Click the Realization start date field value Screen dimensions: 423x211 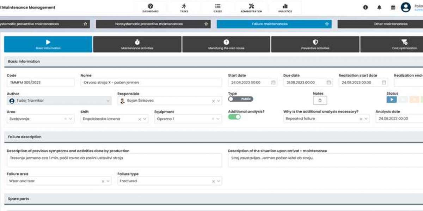click(356, 83)
